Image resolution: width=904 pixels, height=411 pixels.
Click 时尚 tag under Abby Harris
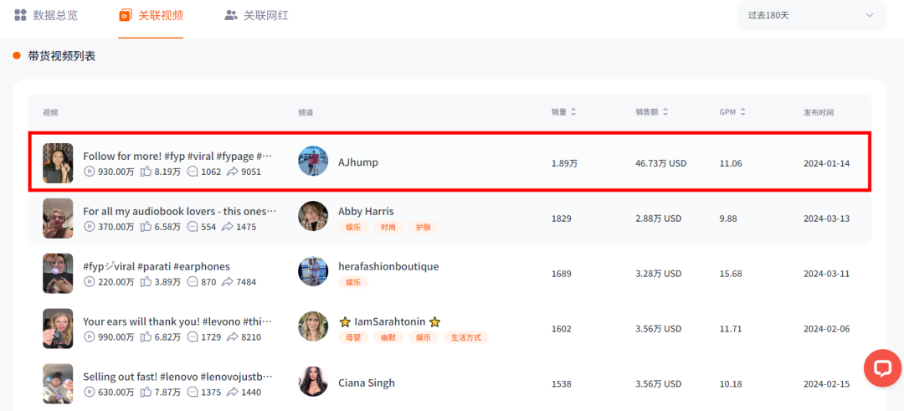point(388,227)
